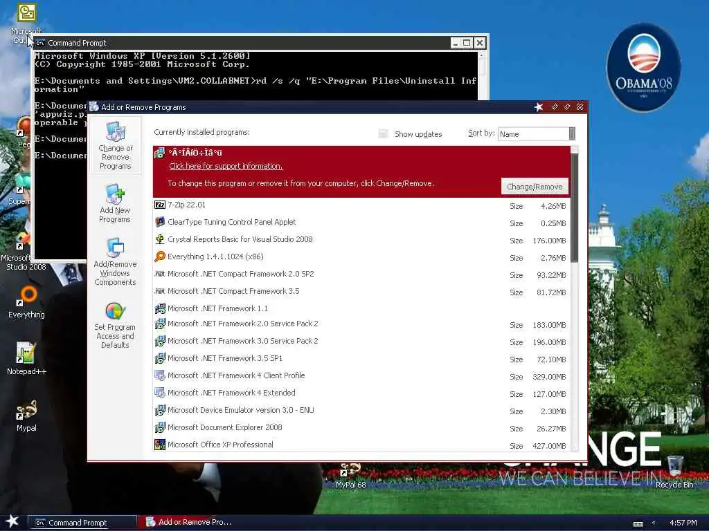Screen dimensions: 709x531
Task: Click the ClearType Tuning Applet icon
Action: [x=160, y=222]
